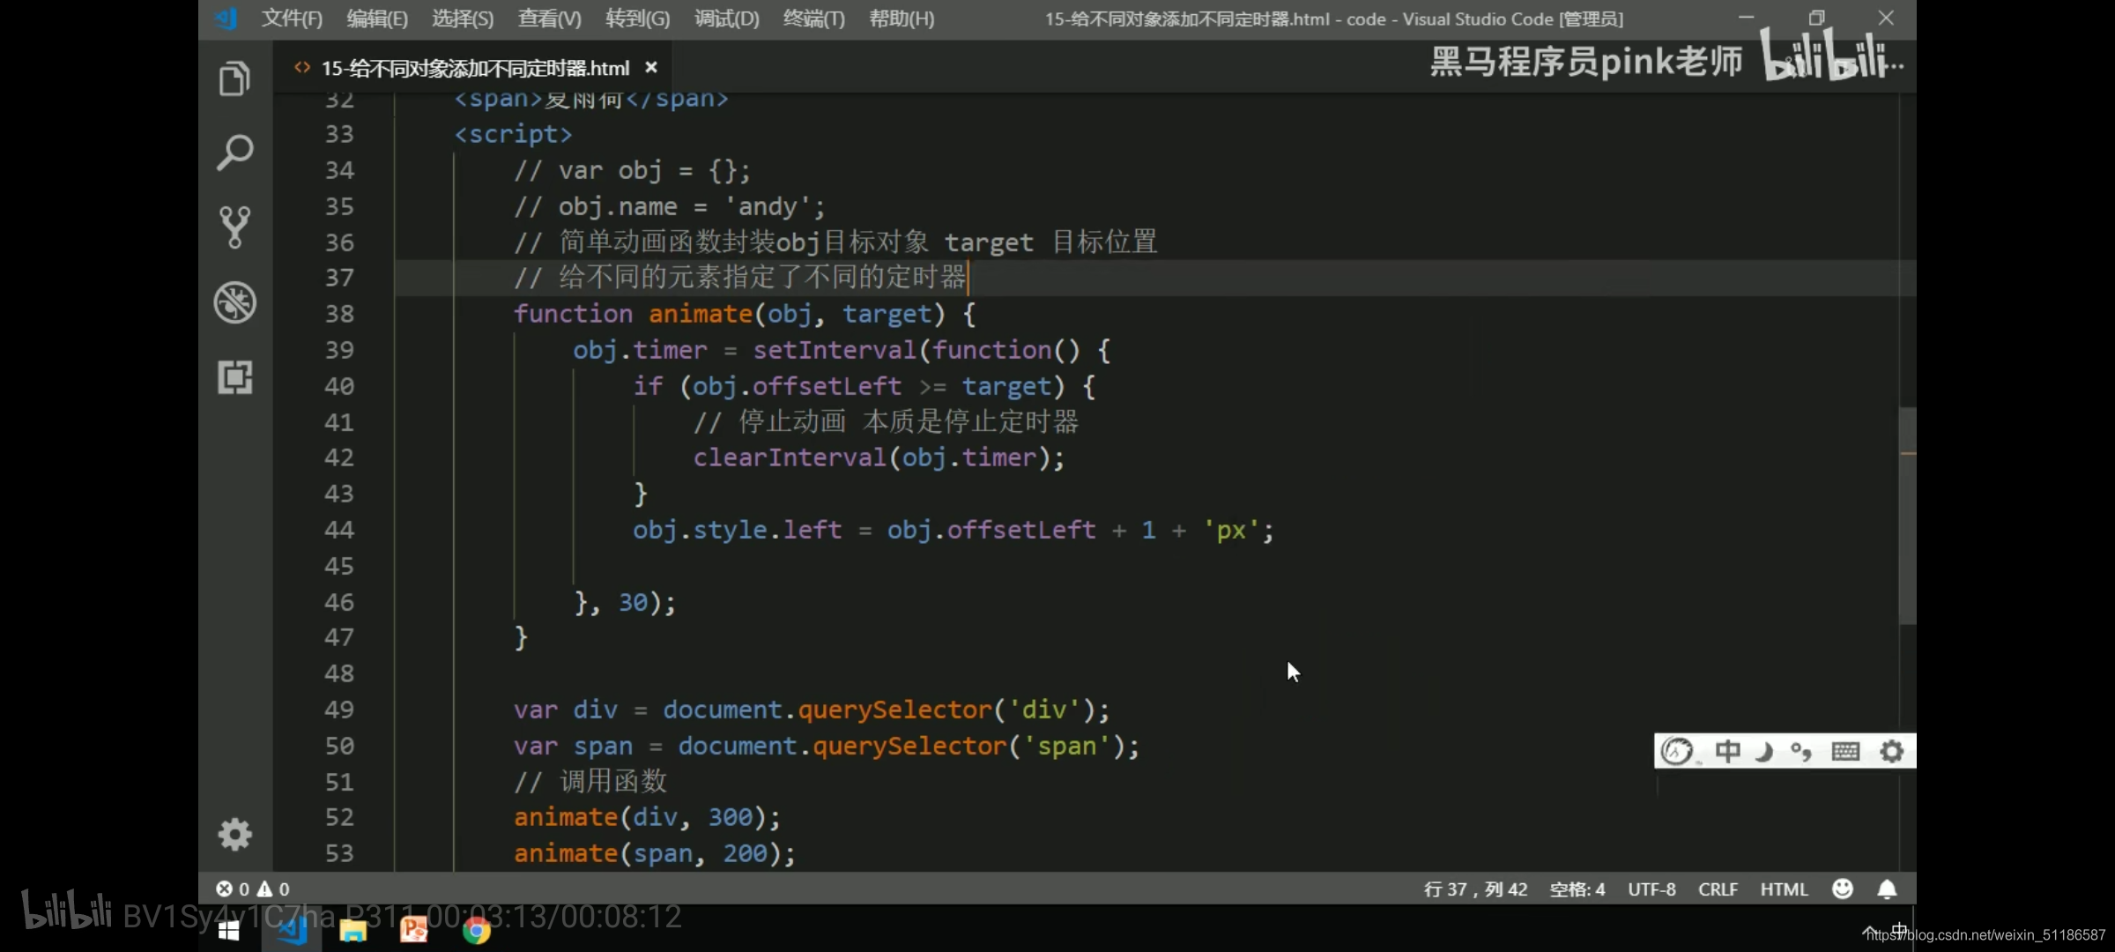Open the 终端(T) menu
This screenshot has height=952, width=2115.
click(x=813, y=19)
